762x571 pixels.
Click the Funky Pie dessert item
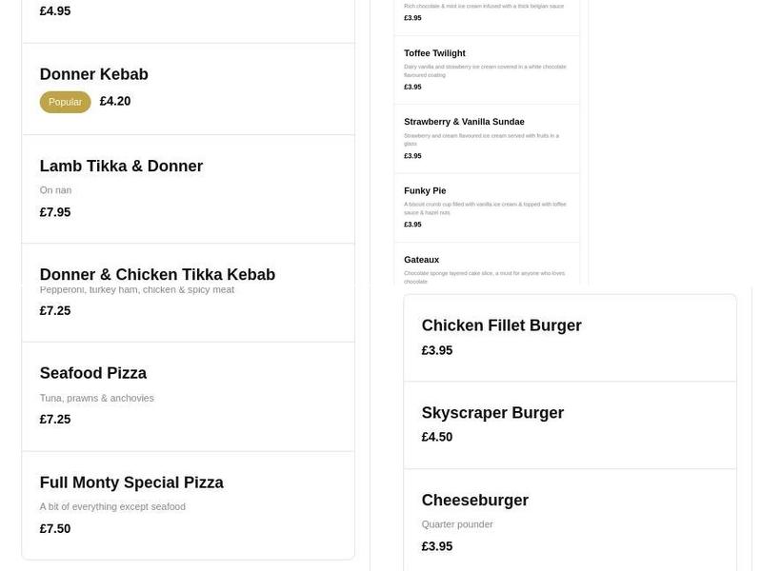point(425,190)
